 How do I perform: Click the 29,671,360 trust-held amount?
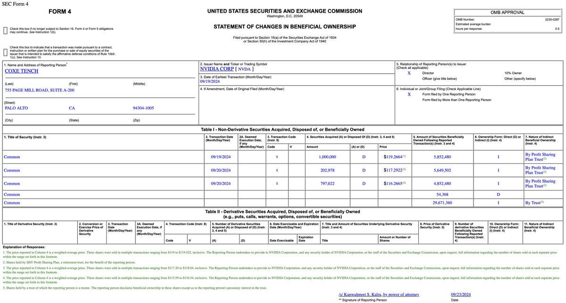(x=442, y=202)
